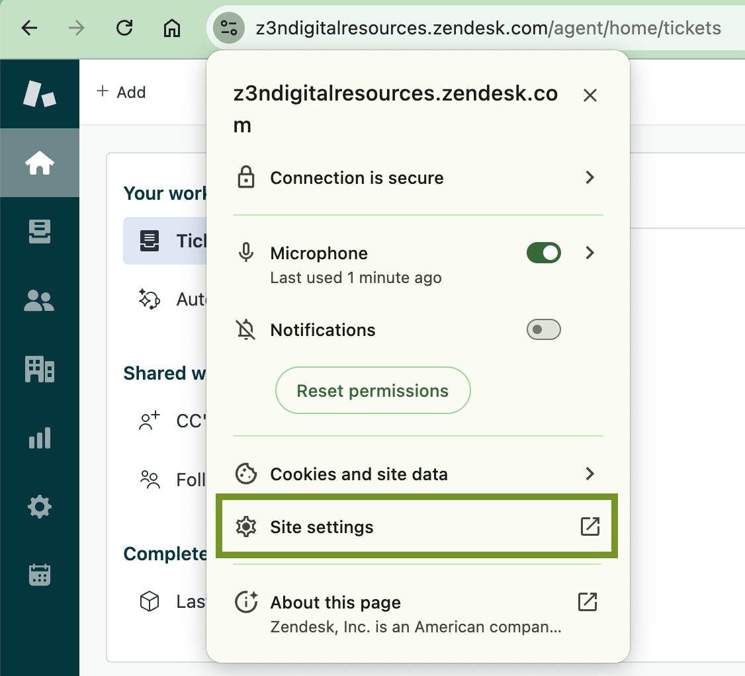
Task: Open Reporting bar chart icon
Action: click(x=40, y=437)
